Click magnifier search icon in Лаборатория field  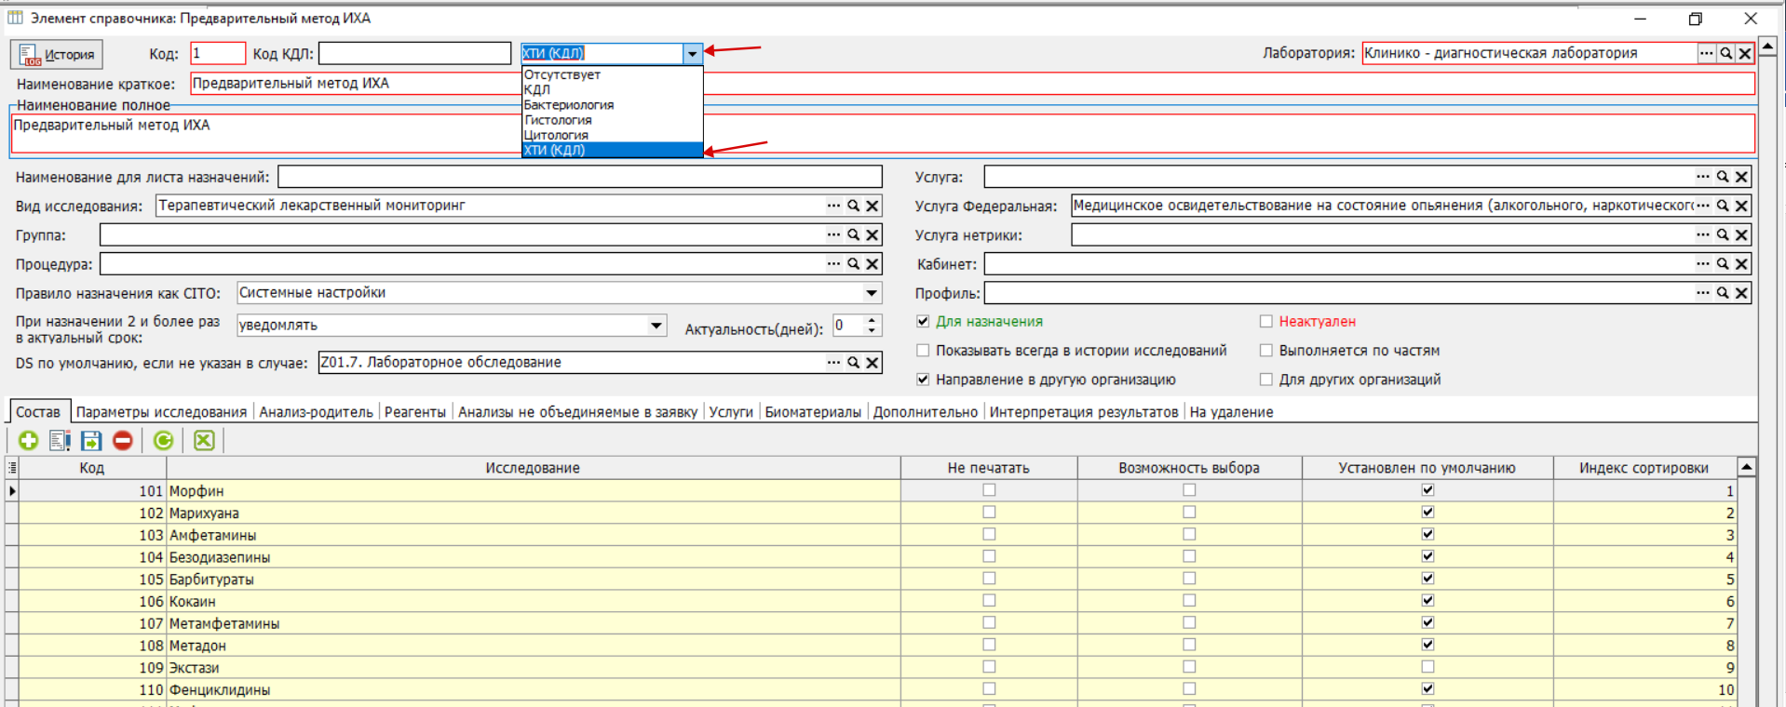1725,54
